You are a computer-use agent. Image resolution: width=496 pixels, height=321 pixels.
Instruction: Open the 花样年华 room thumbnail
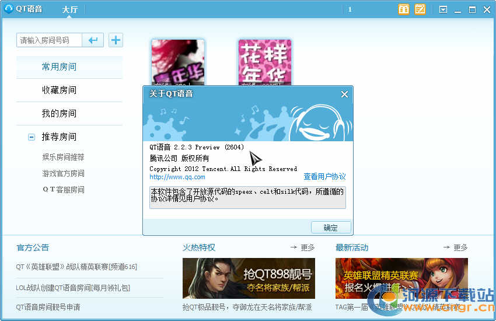click(264, 62)
